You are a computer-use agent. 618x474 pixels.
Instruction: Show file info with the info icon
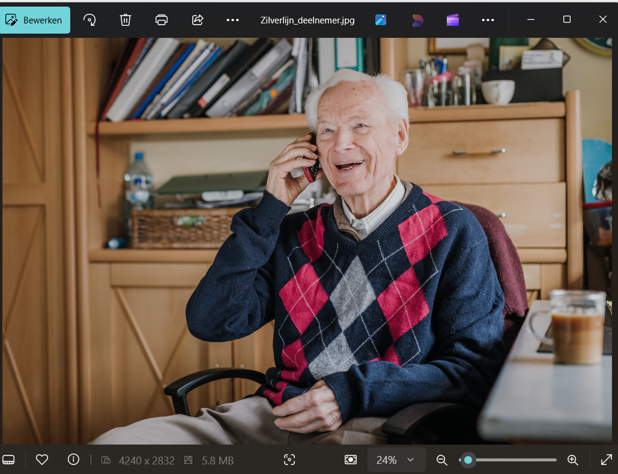coord(73,460)
